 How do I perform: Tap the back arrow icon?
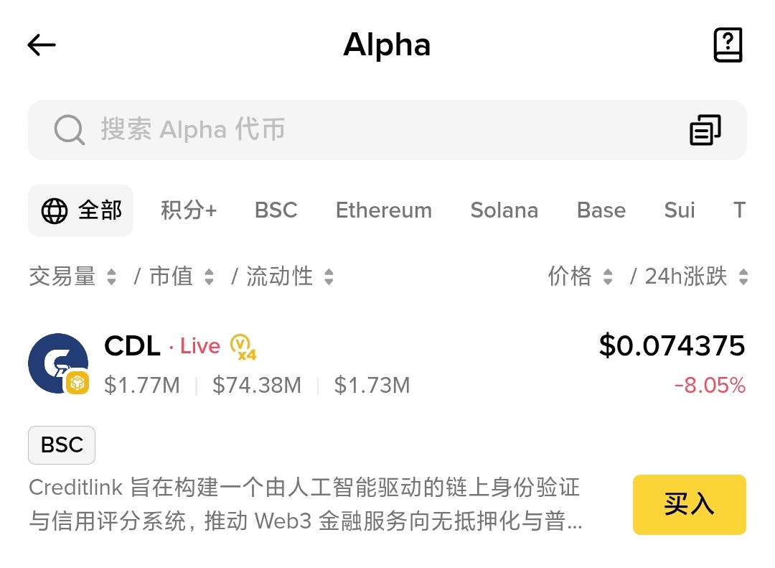coord(42,45)
